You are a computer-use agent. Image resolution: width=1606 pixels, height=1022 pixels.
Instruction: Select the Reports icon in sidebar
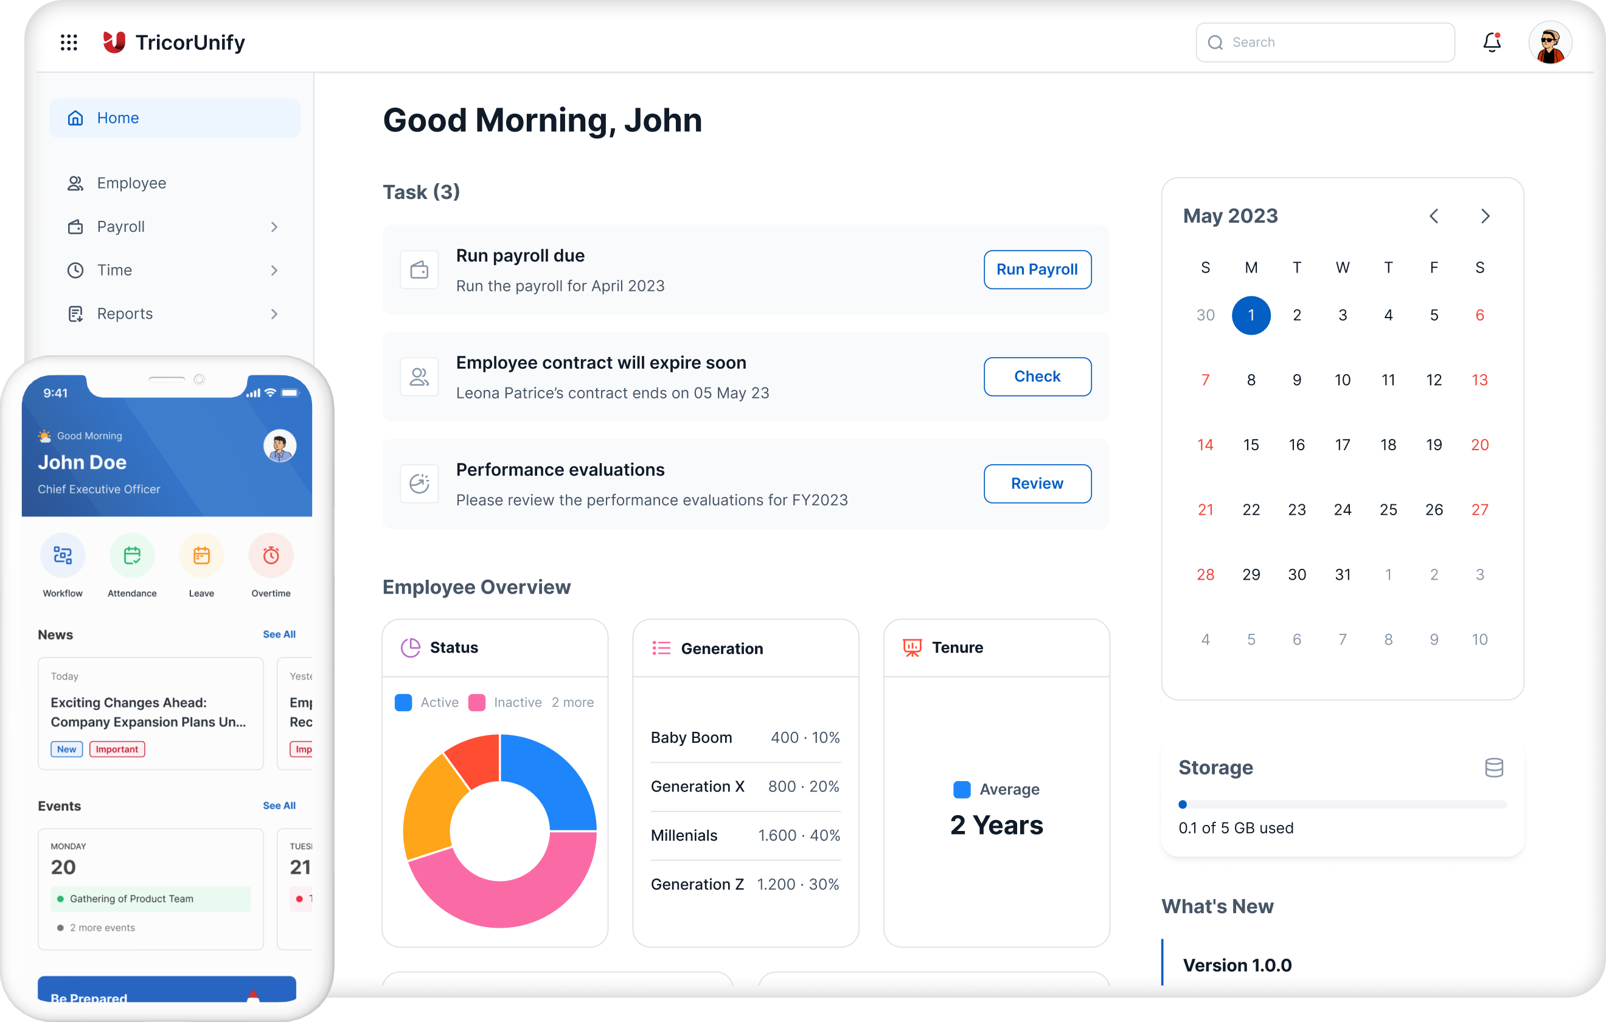(x=75, y=313)
